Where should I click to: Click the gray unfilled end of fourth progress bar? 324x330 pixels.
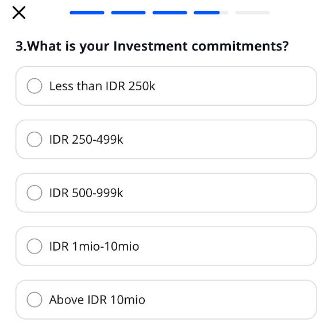(x=224, y=13)
